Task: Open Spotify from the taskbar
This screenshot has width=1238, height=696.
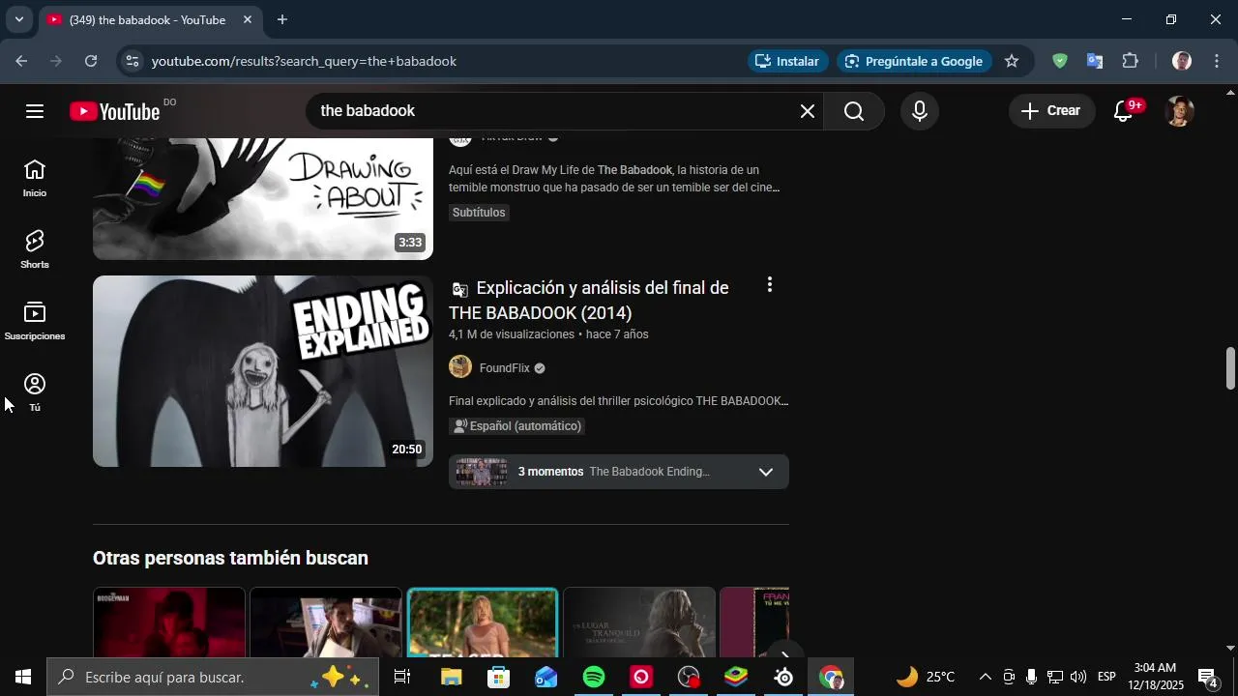Action: click(594, 677)
